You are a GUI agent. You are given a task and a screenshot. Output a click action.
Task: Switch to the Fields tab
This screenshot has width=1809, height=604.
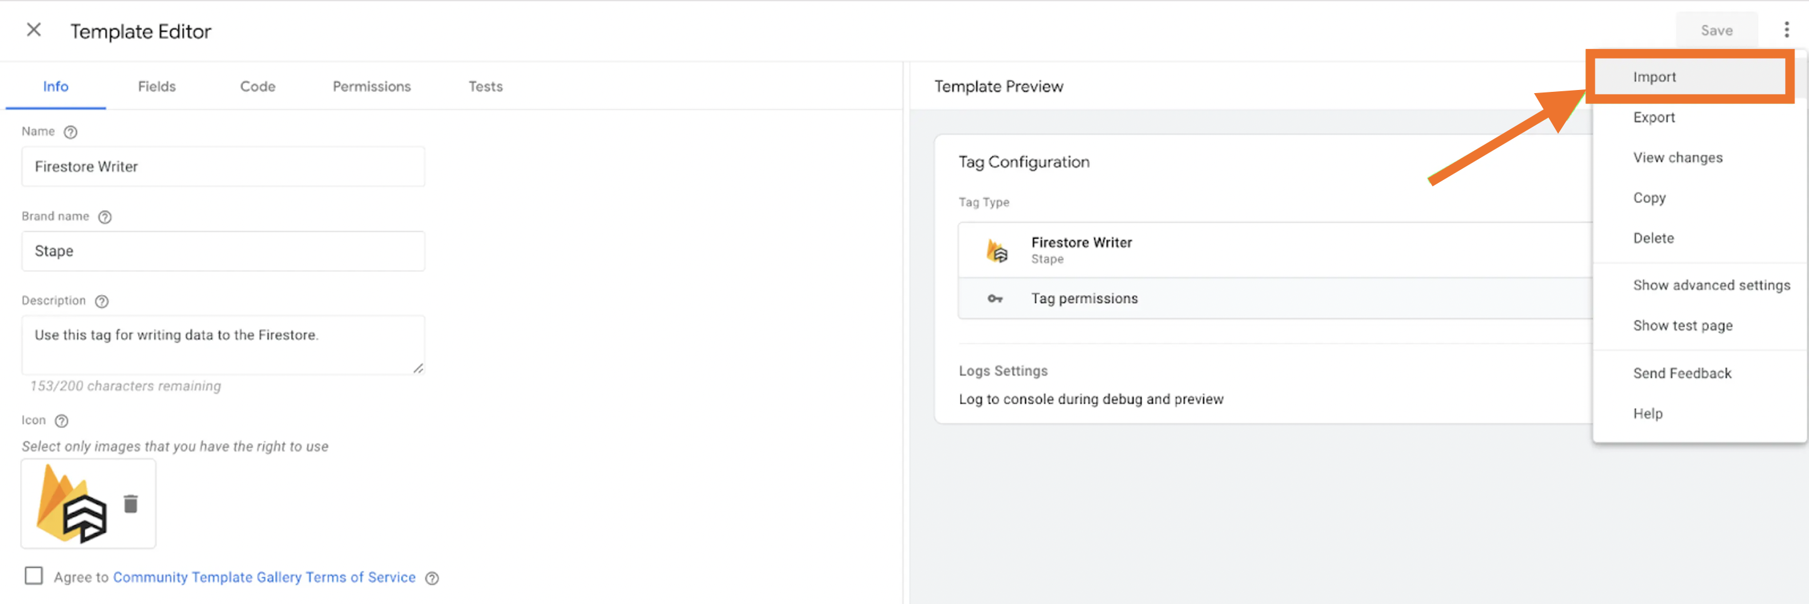click(x=157, y=86)
